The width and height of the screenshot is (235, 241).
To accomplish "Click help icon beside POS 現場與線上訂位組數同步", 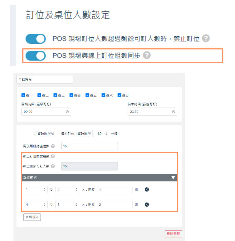I will pyautogui.click(x=147, y=56).
